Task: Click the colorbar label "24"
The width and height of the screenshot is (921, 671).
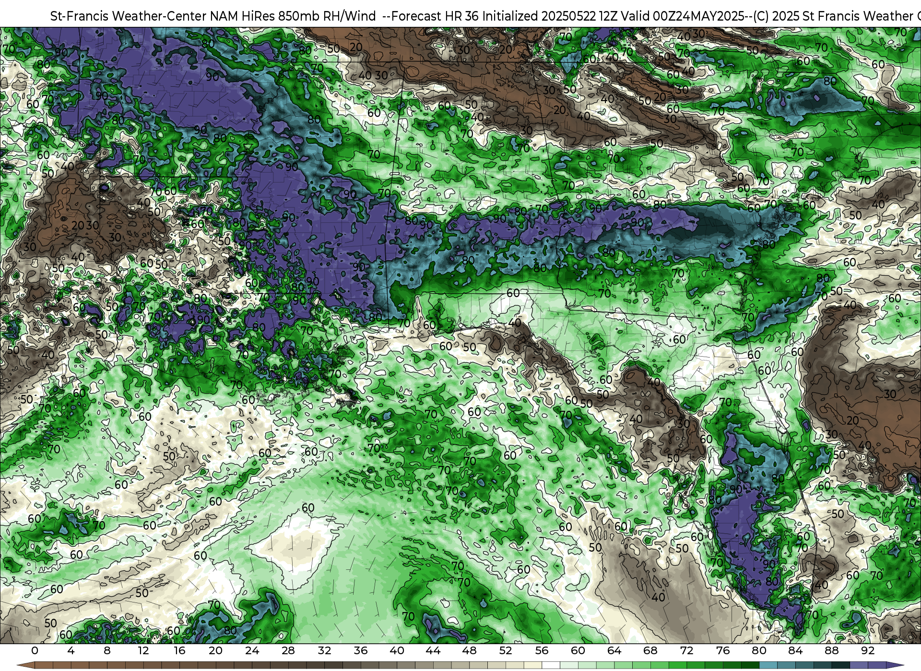Action: 252,650
